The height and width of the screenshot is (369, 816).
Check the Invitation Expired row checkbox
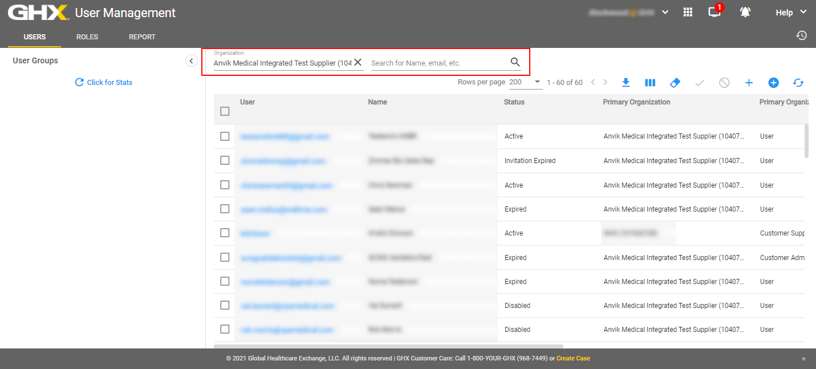pyautogui.click(x=225, y=160)
